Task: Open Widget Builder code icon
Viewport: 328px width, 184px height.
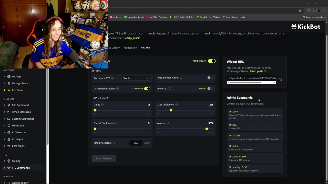Action: [9, 183]
